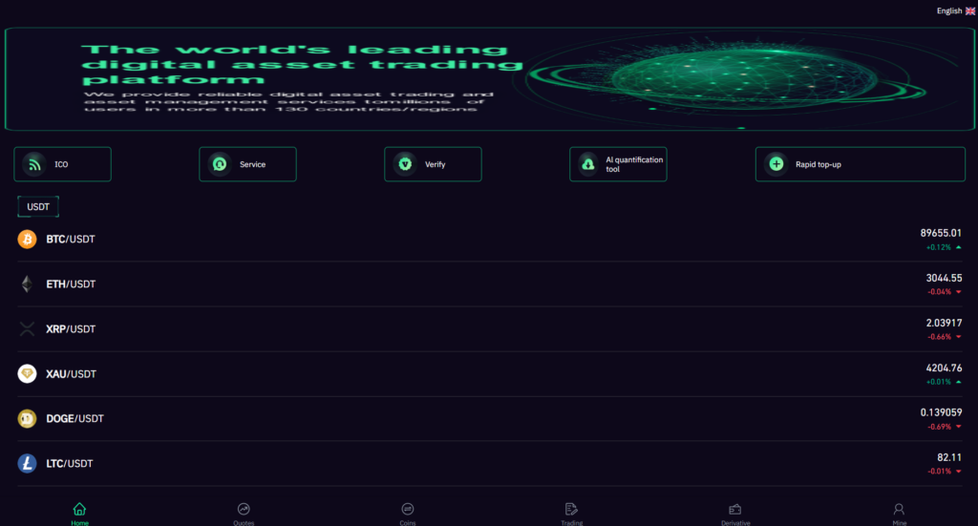This screenshot has height=526, width=978.
Task: Click the LTC price 82.11
Action: point(949,457)
